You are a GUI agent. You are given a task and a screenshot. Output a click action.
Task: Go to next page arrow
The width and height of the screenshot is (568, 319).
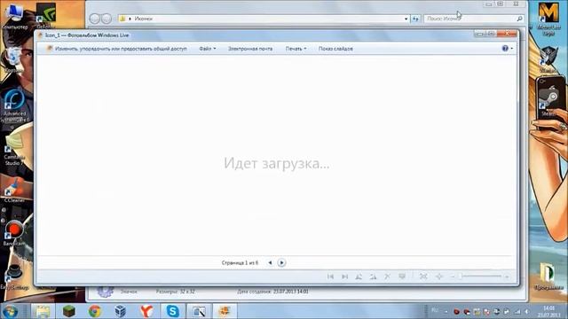(x=281, y=262)
